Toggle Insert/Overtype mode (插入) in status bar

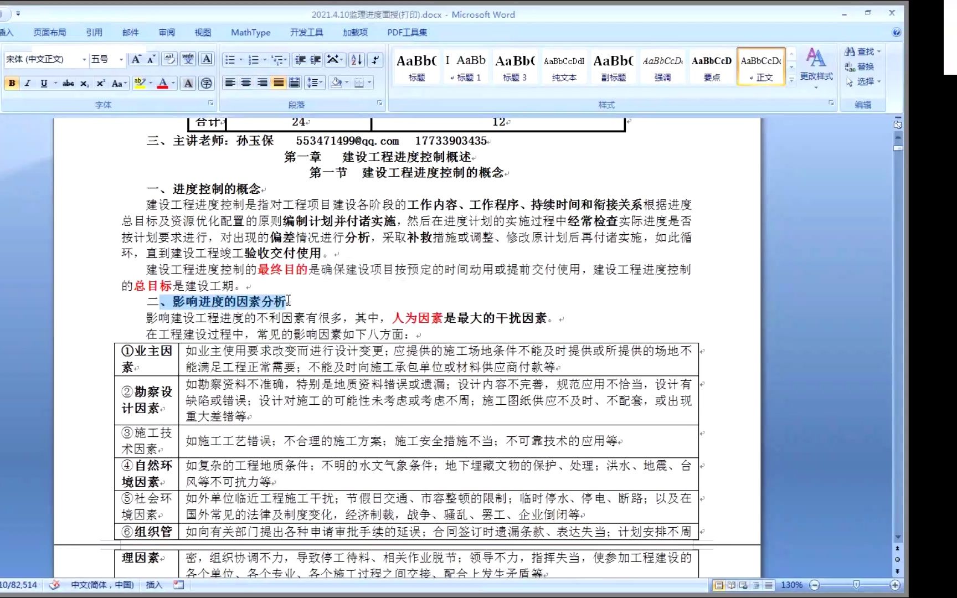pyautogui.click(x=154, y=585)
